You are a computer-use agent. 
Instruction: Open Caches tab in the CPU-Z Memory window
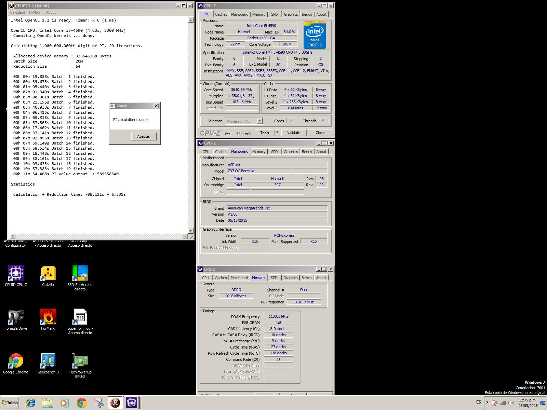(221, 278)
